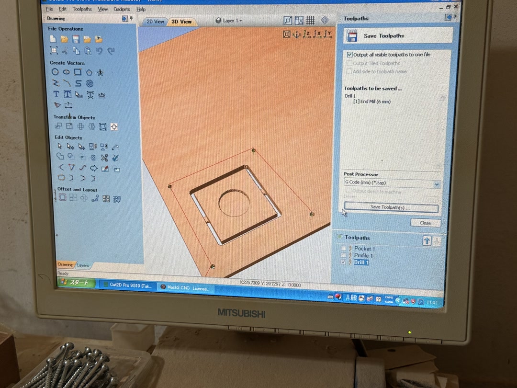Select the Draw Circle tool
The width and height of the screenshot is (517, 388).
coord(55,71)
